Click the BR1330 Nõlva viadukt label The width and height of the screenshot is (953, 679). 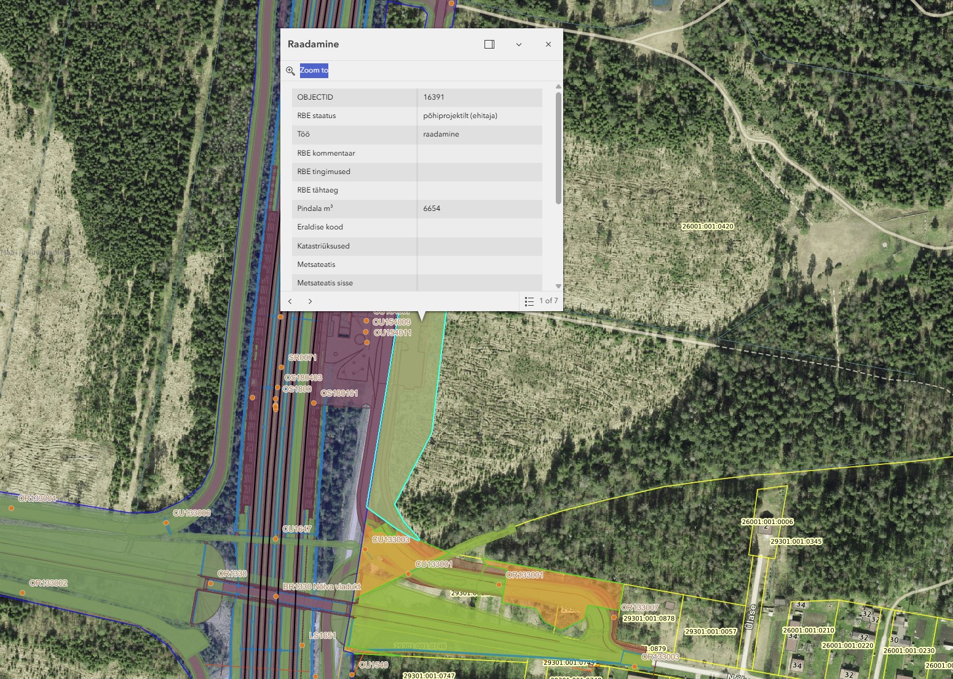tap(321, 587)
